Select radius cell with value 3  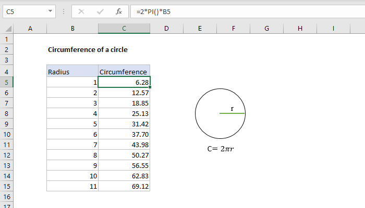click(72, 103)
